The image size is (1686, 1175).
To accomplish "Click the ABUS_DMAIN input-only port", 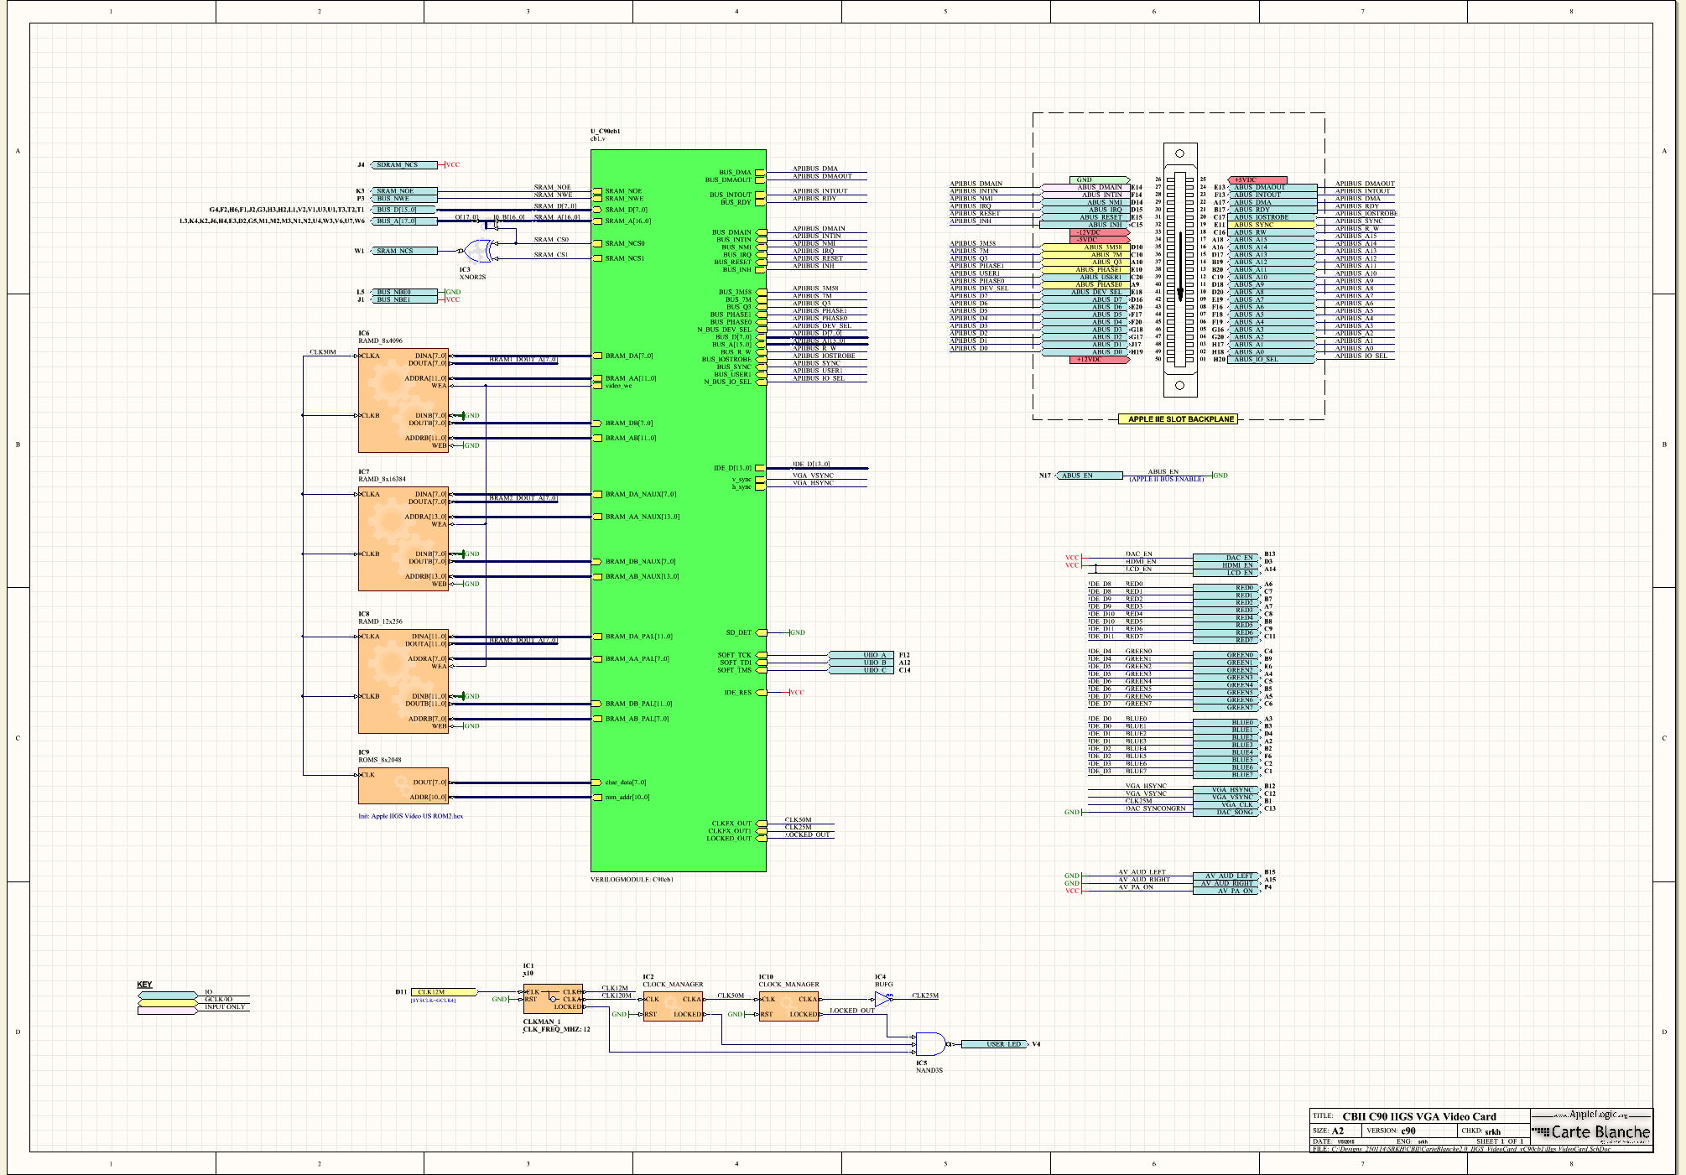I will pyautogui.click(x=1085, y=187).
